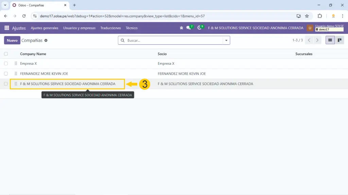Switch to kanban view
The height and width of the screenshot is (195, 348).
(339, 40)
